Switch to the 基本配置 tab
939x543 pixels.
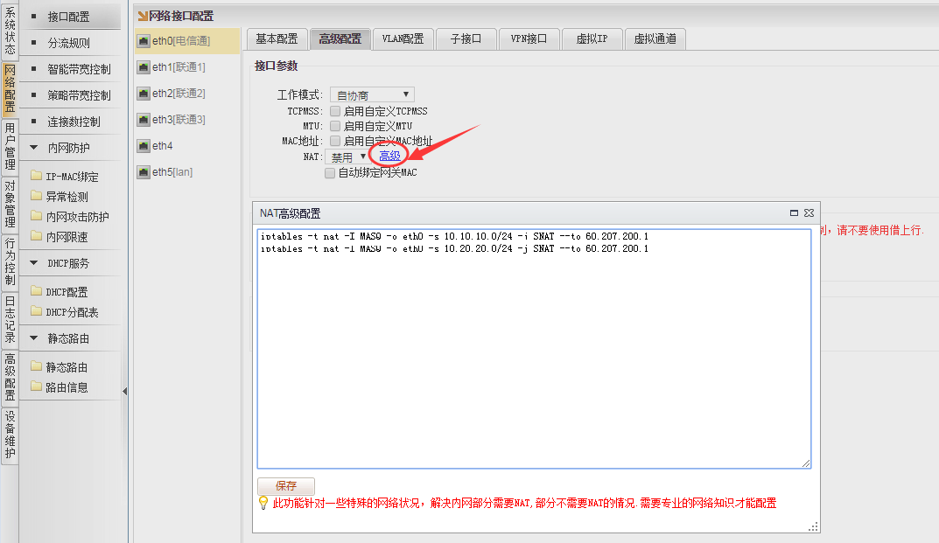[x=277, y=38]
